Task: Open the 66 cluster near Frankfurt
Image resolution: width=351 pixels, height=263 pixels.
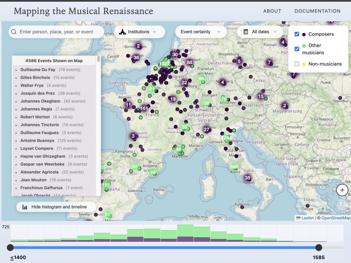Action: click(x=201, y=78)
